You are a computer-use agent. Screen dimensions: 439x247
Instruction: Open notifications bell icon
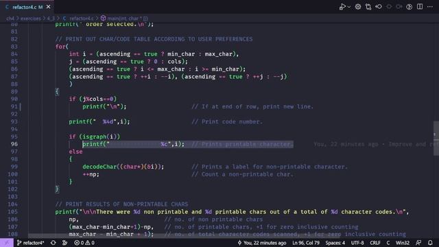point(430,243)
